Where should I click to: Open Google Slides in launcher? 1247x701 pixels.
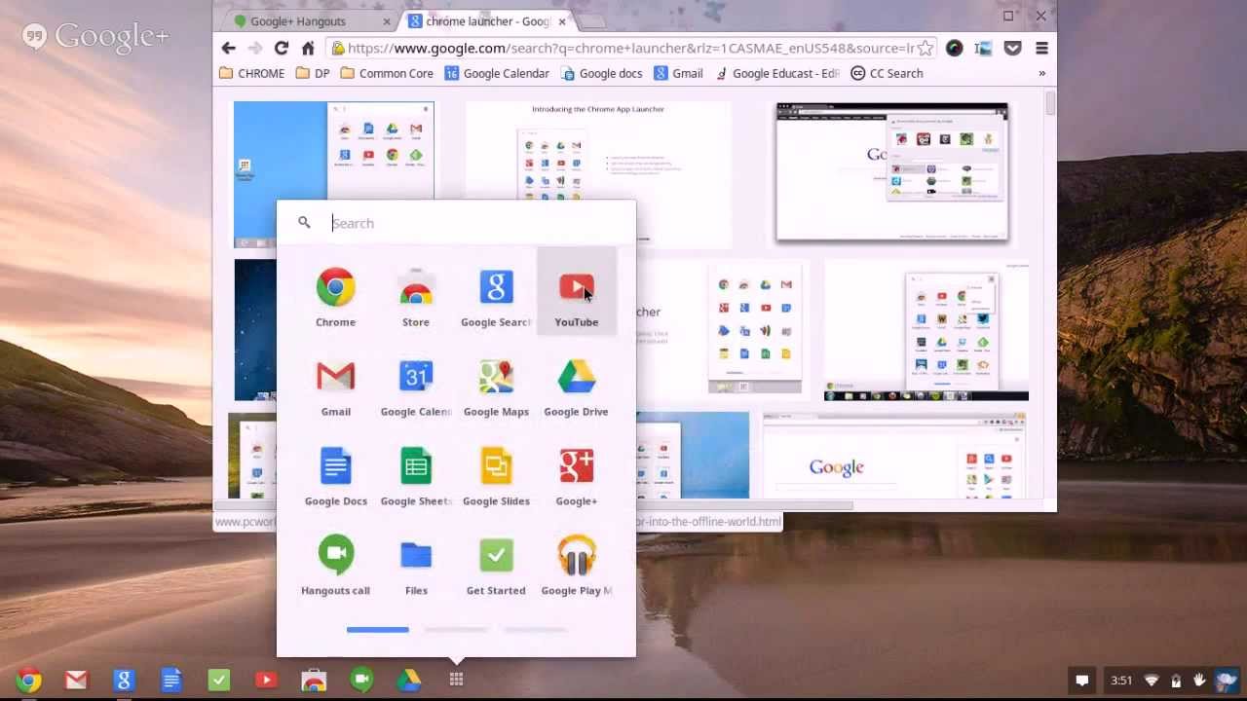[x=496, y=476]
